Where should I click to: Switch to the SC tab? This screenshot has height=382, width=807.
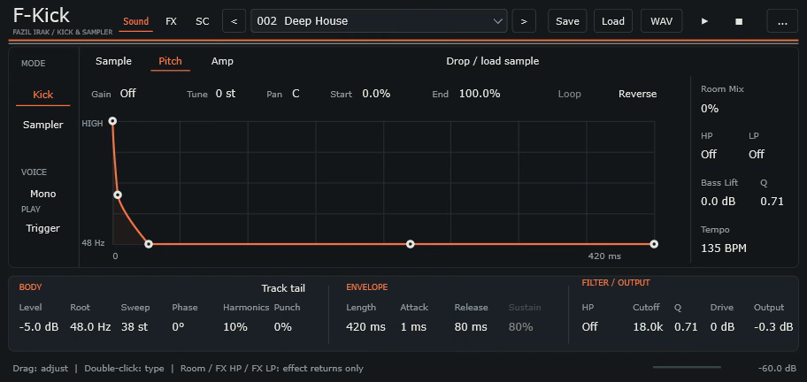tap(203, 21)
